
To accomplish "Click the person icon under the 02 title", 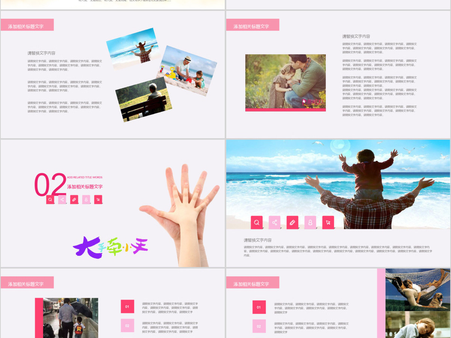I will coord(86,199).
